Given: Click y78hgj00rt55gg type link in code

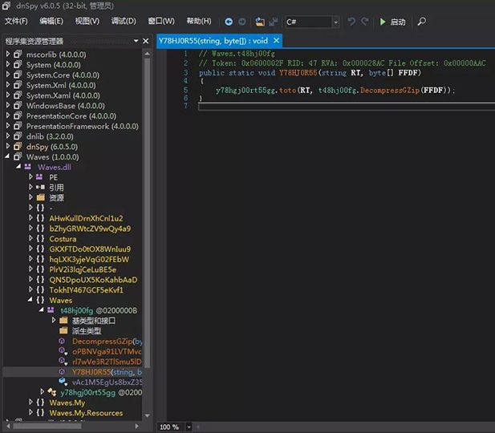Looking at the screenshot, I should (x=245, y=91).
